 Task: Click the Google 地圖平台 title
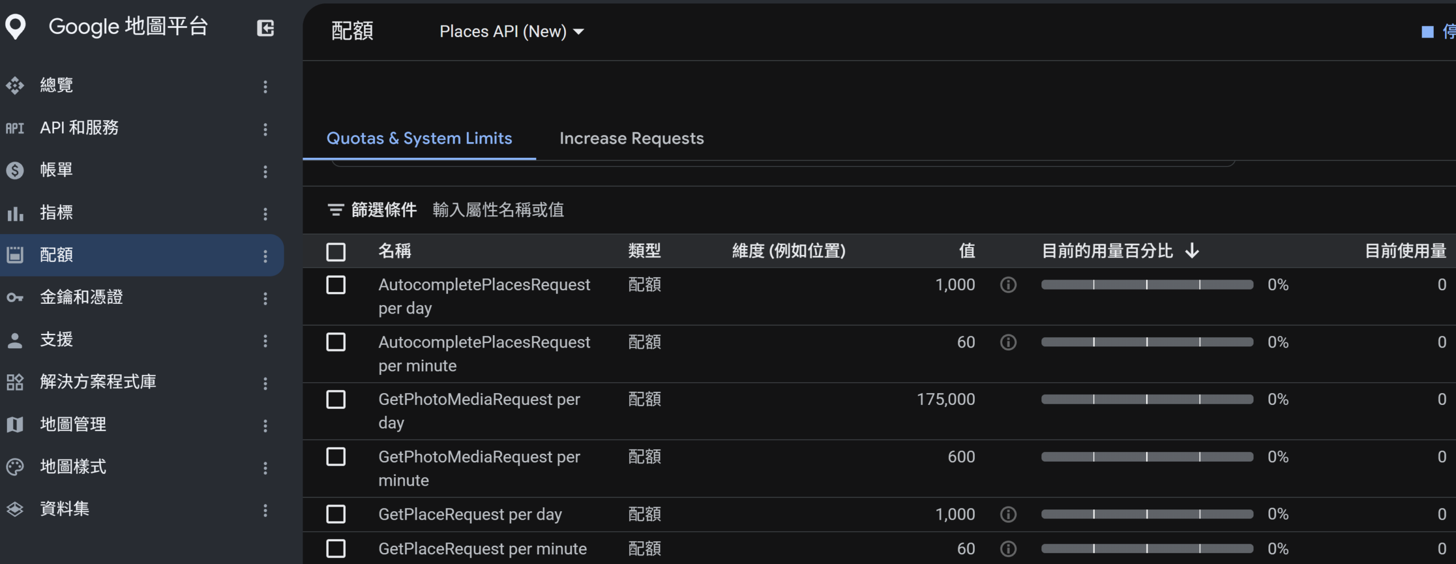pos(129,27)
